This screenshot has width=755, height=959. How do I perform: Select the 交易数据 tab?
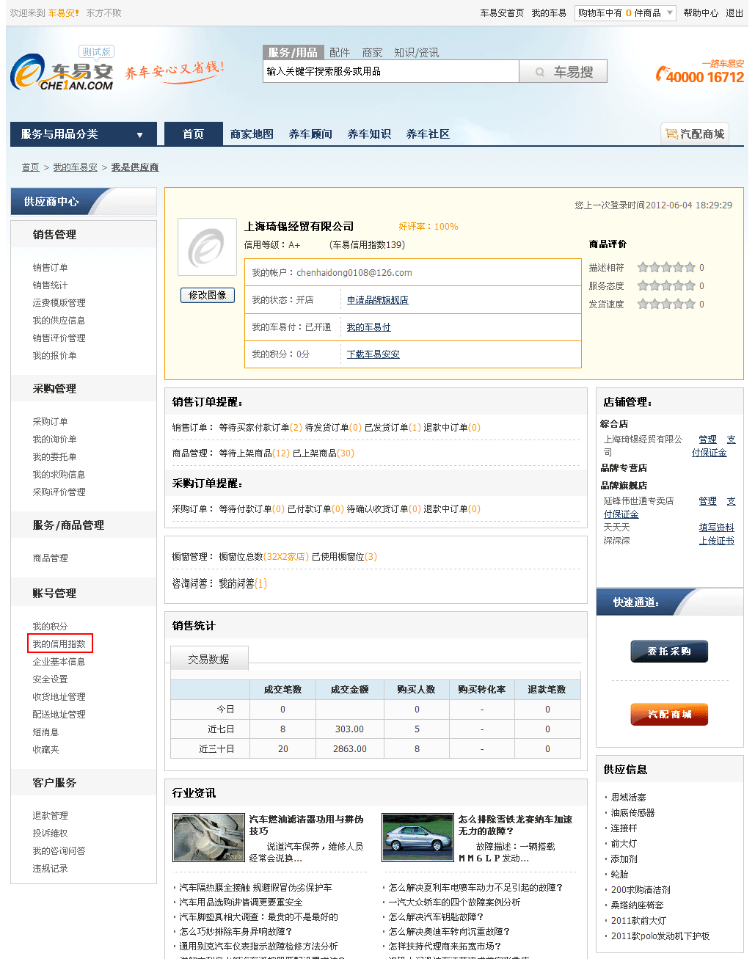tap(208, 659)
